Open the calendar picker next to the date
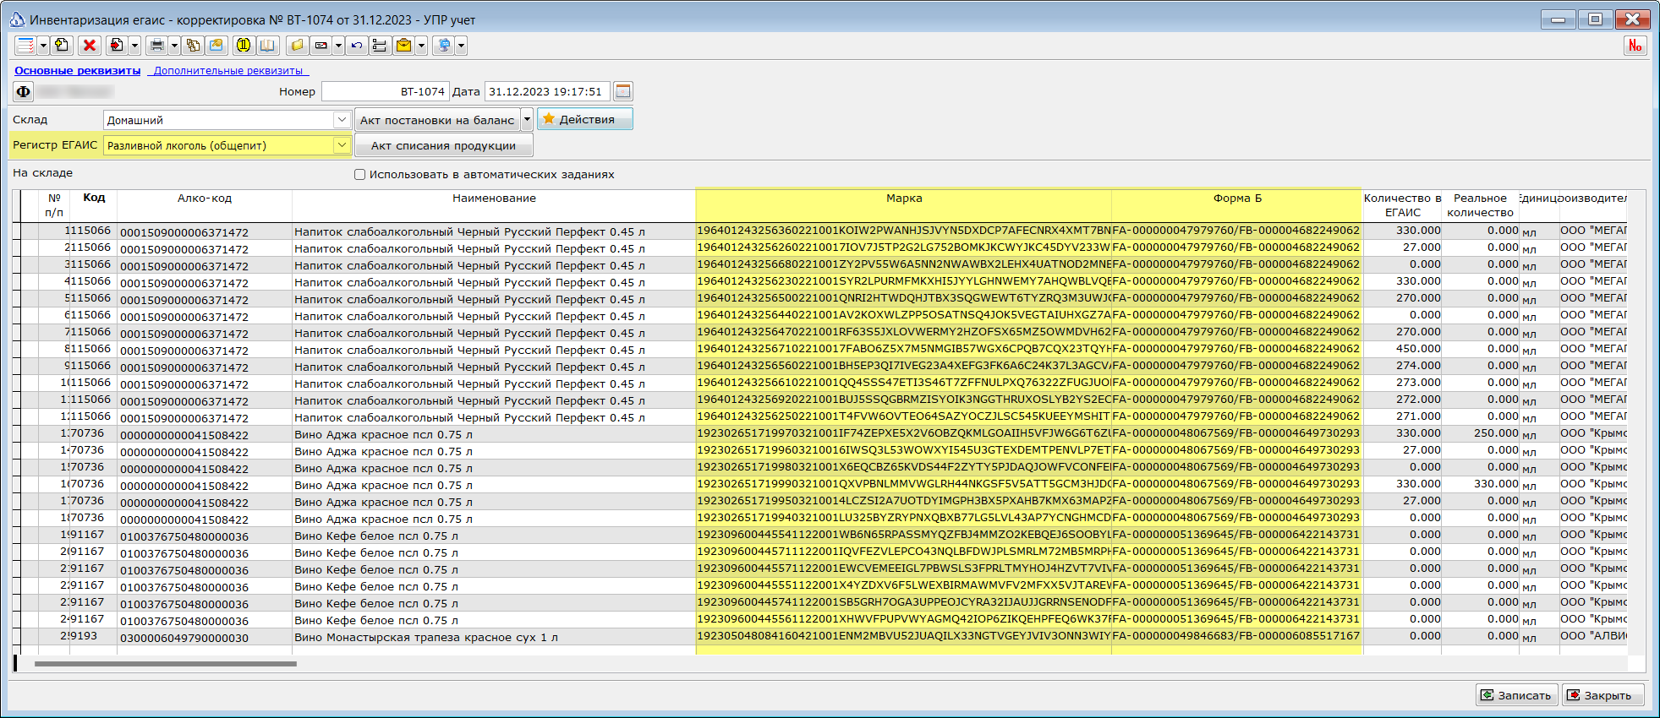1660x718 pixels. 622,91
